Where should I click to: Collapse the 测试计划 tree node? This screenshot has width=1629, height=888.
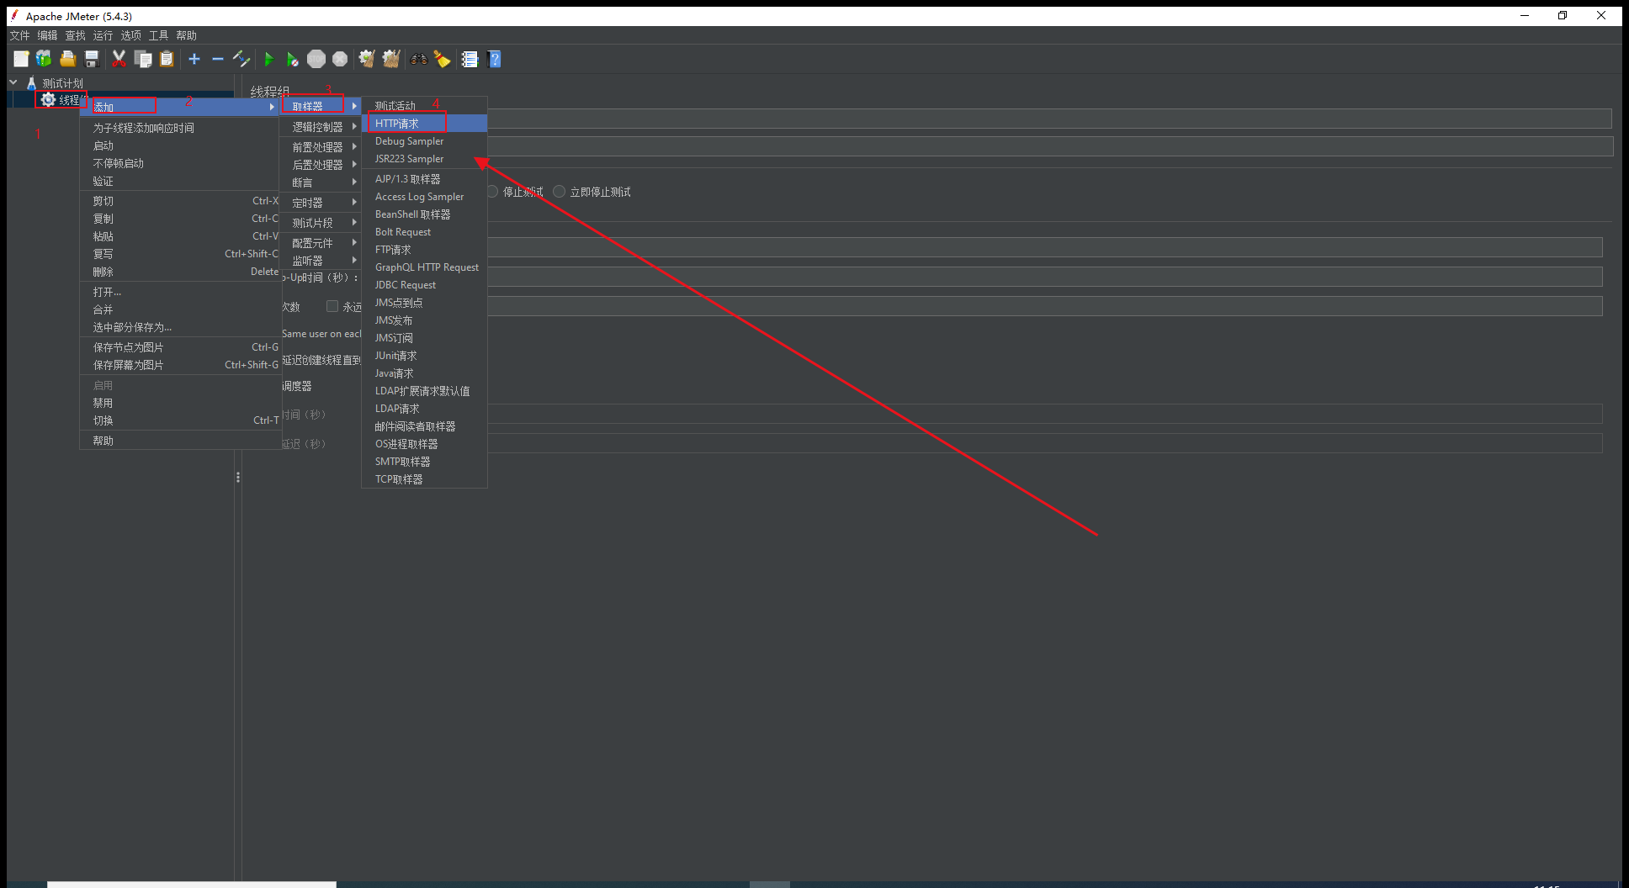coord(13,82)
